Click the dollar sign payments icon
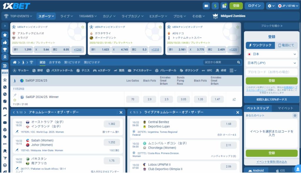This screenshot has height=173, width=301. pos(215,6)
